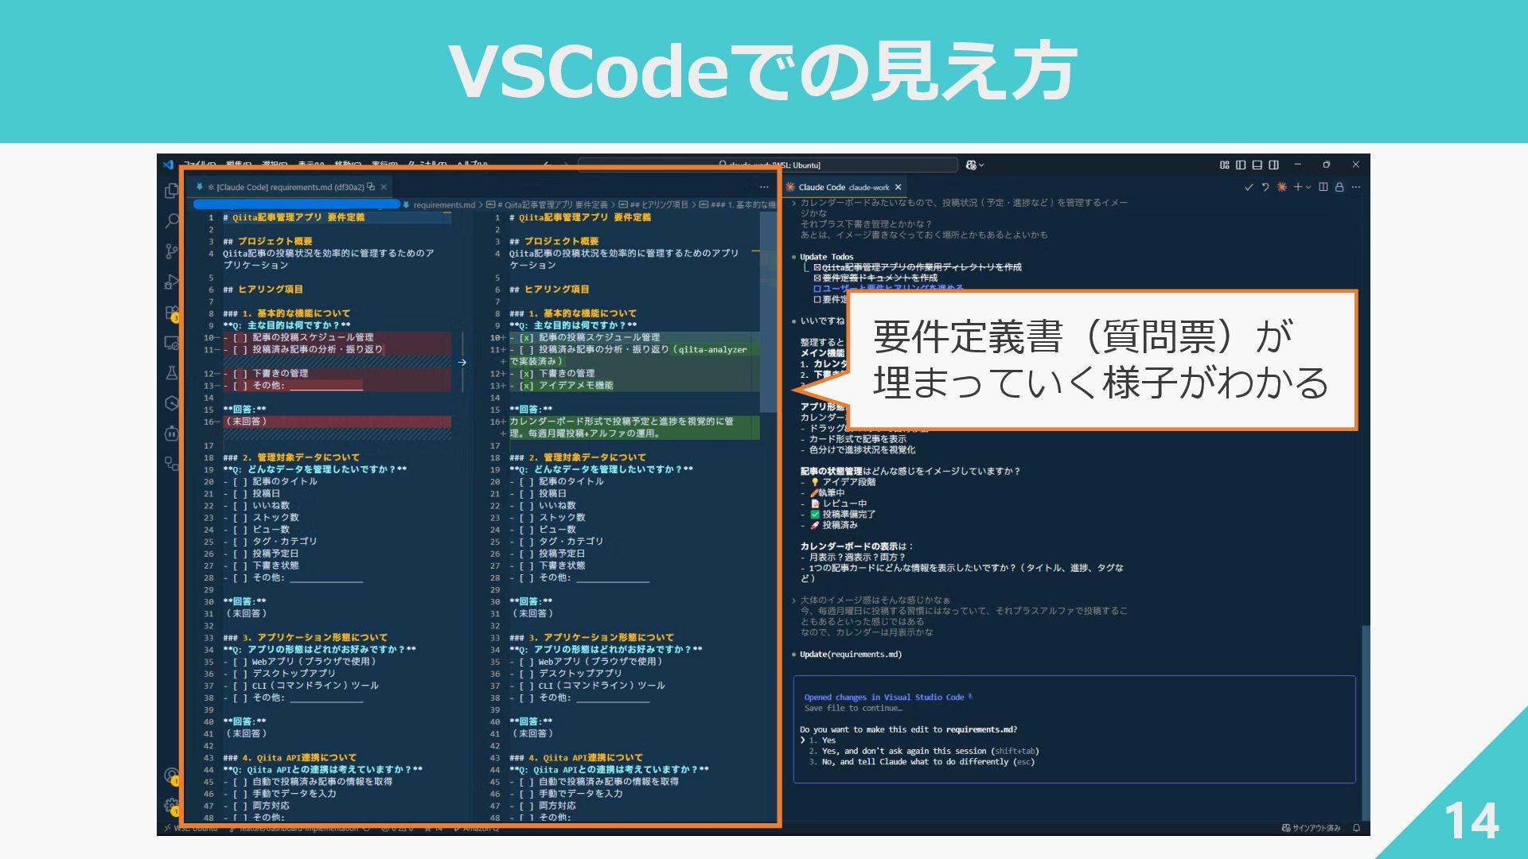The image size is (1528, 859).
Task: Click the command center search box
Action: click(768, 165)
